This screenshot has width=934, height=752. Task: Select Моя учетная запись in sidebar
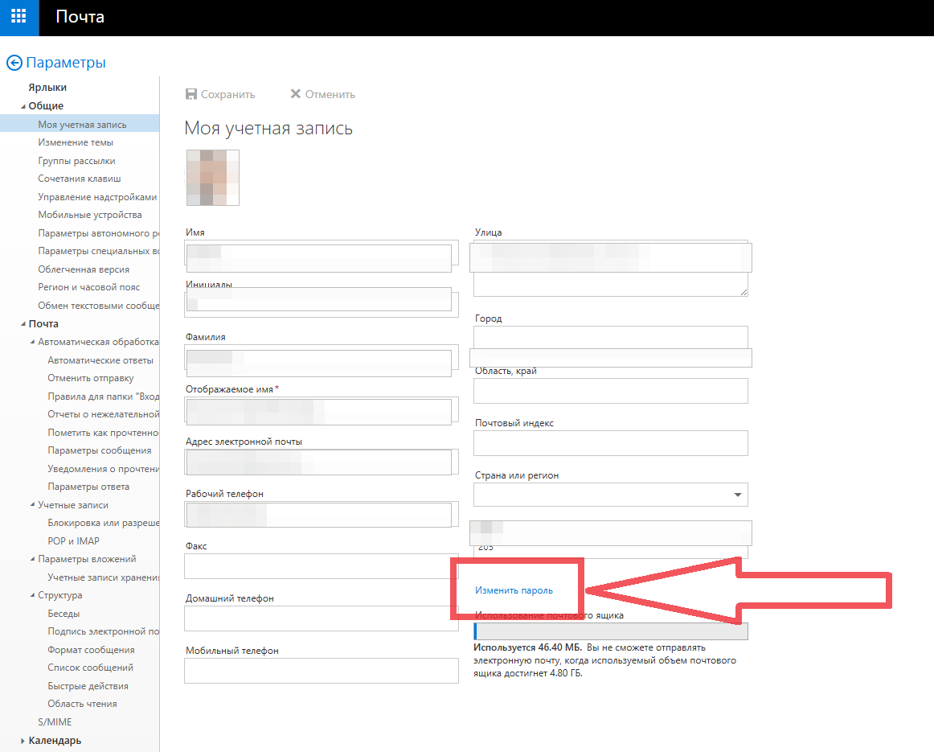[x=82, y=125]
